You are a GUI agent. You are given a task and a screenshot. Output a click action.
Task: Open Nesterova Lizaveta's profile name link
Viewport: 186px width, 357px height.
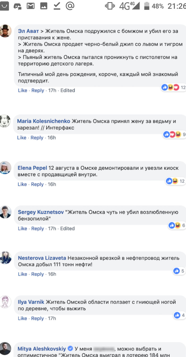click(42, 258)
